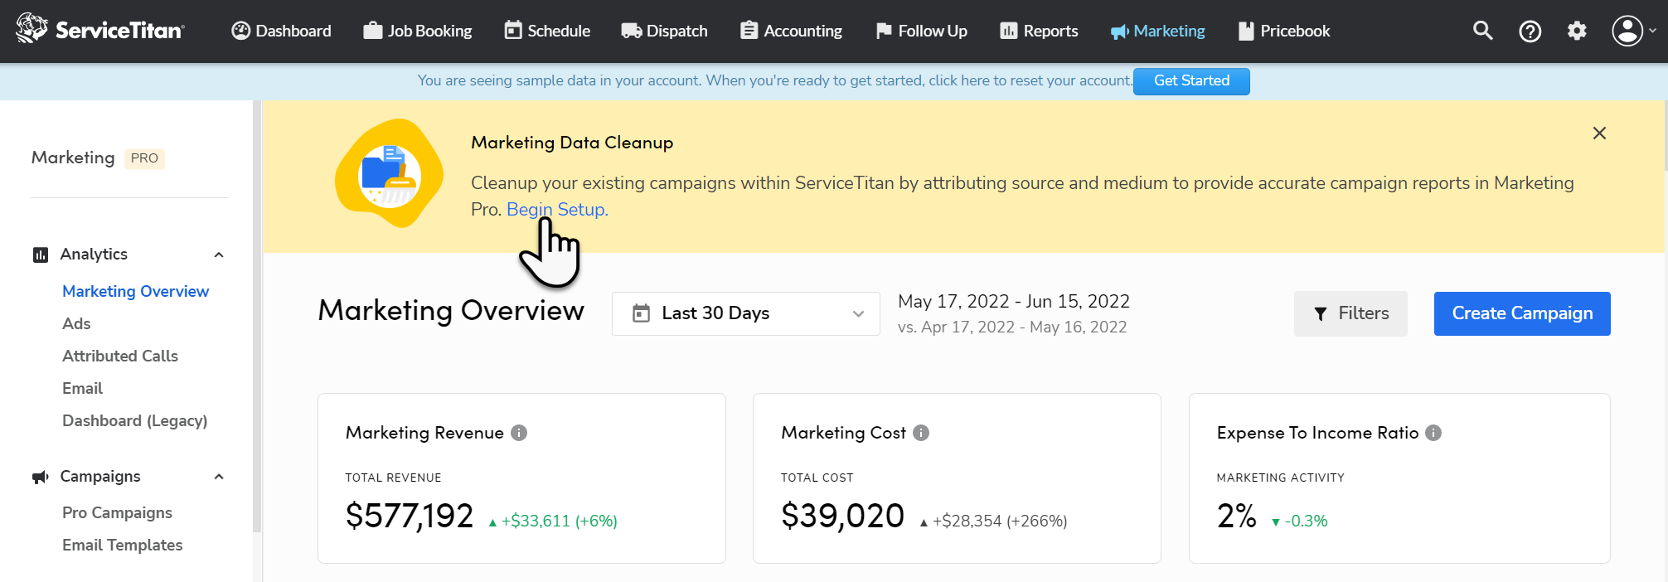Screen dimensions: 1668x582
Task: Open Email Templates in sidebar
Action: (x=122, y=545)
